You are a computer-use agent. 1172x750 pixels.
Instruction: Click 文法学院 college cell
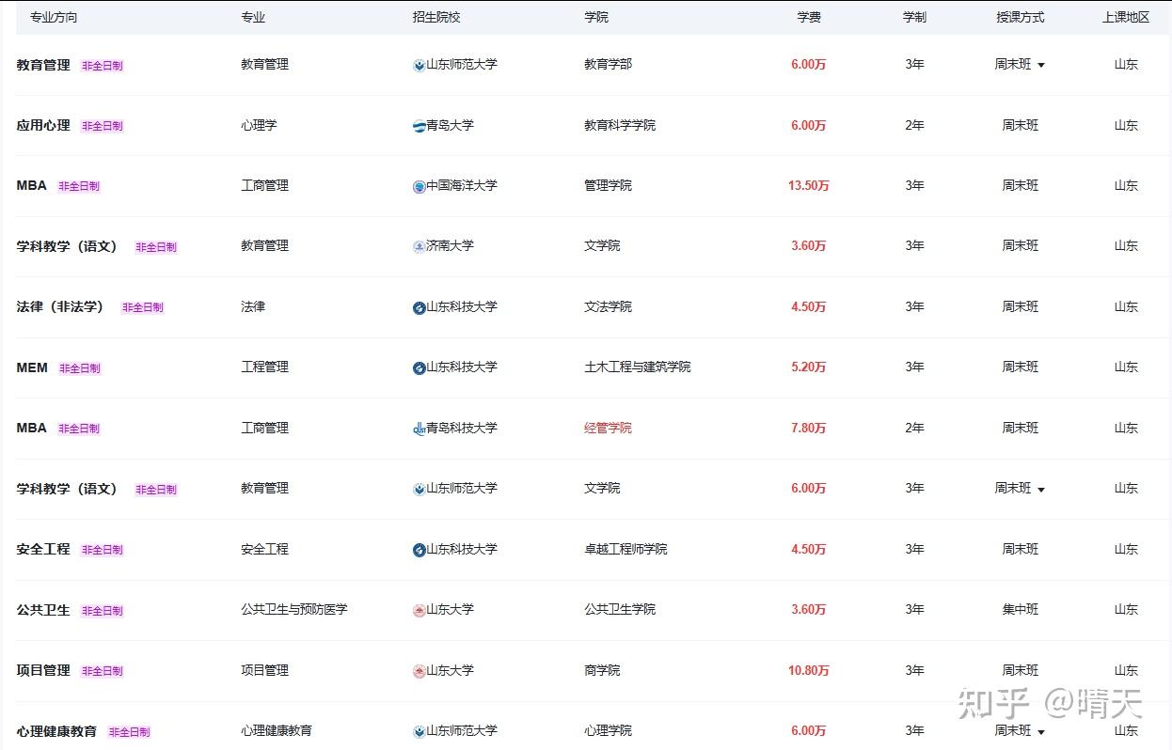pos(608,306)
